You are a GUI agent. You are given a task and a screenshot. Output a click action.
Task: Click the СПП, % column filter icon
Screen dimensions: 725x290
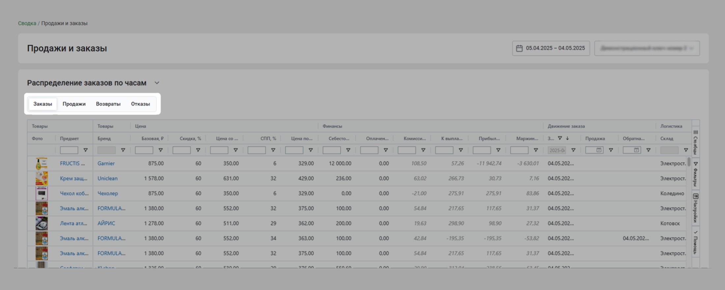coord(273,150)
